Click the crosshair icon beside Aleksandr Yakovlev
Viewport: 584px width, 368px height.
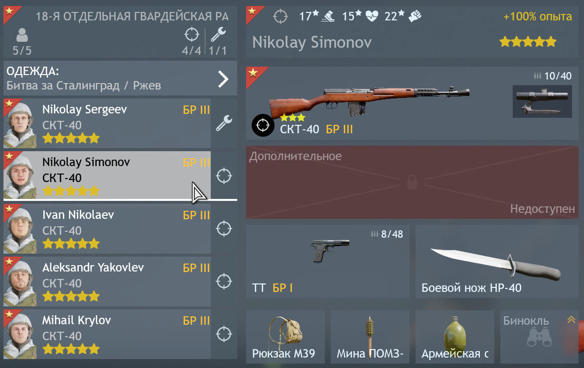tap(224, 281)
